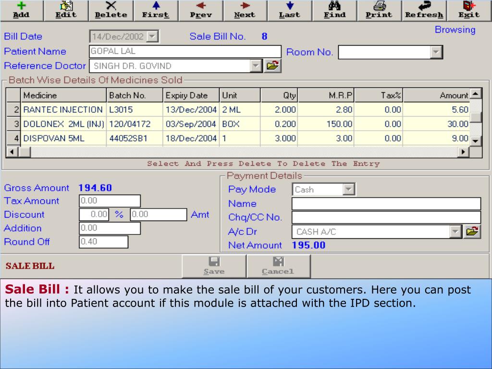Select row header 2 in grid
This screenshot has height=369, width=492.
tap(13, 110)
